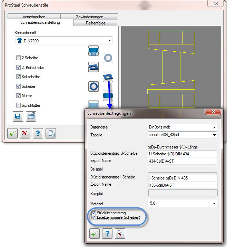Switch to the Verschrauben tab
The height and width of the screenshot is (247, 227).
pos(34,17)
